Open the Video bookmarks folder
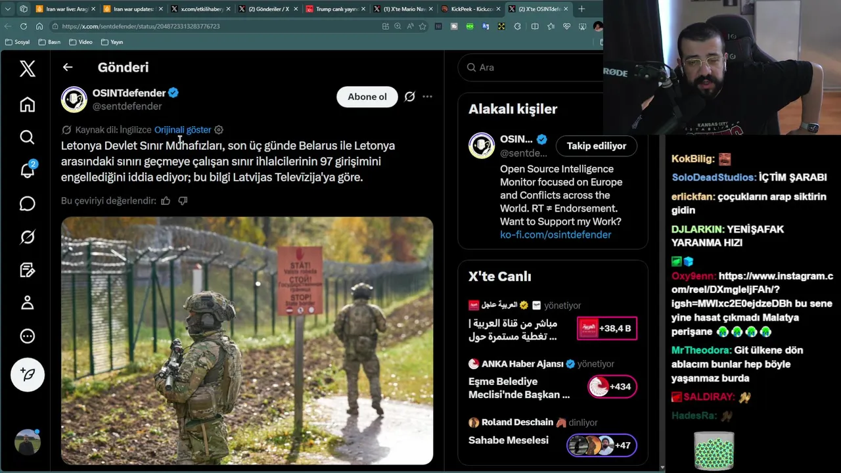Image resolution: width=841 pixels, height=473 pixels. pos(81,42)
